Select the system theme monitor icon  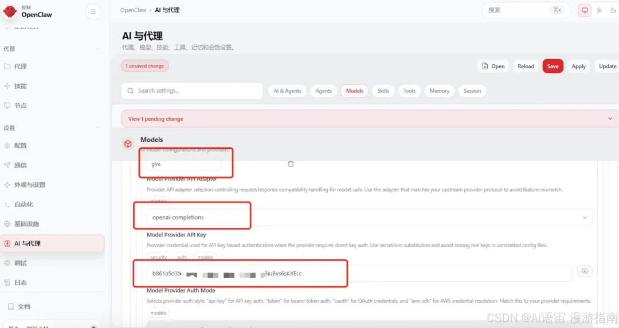point(585,10)
